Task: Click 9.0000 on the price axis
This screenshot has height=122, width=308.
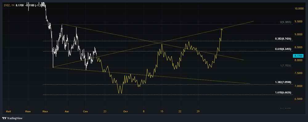Action: coord(299,34)
